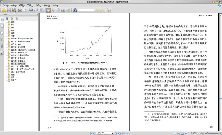Select the arrow selection tool

click(x=53, y=10)
